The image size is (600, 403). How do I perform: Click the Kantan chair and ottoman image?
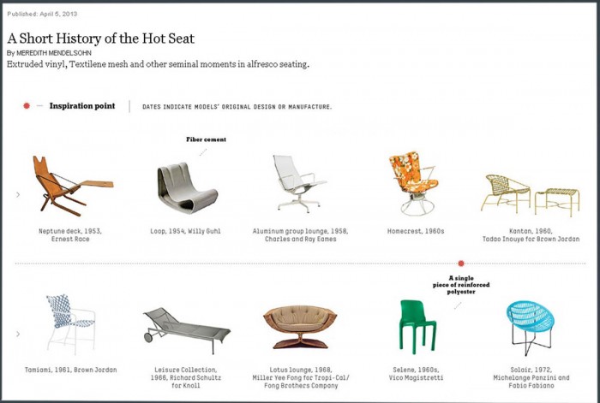click(518, 195)
